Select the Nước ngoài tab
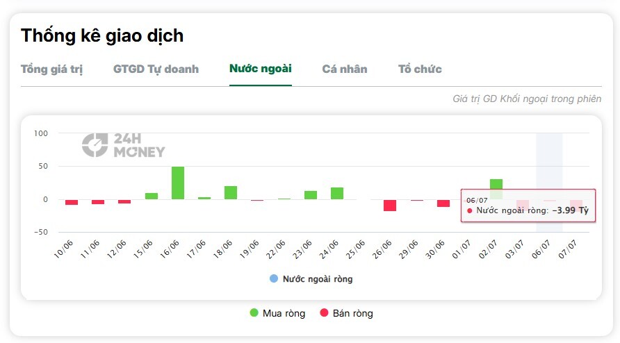This screenshot has height=343, width=620. click(x=261, y=69)
